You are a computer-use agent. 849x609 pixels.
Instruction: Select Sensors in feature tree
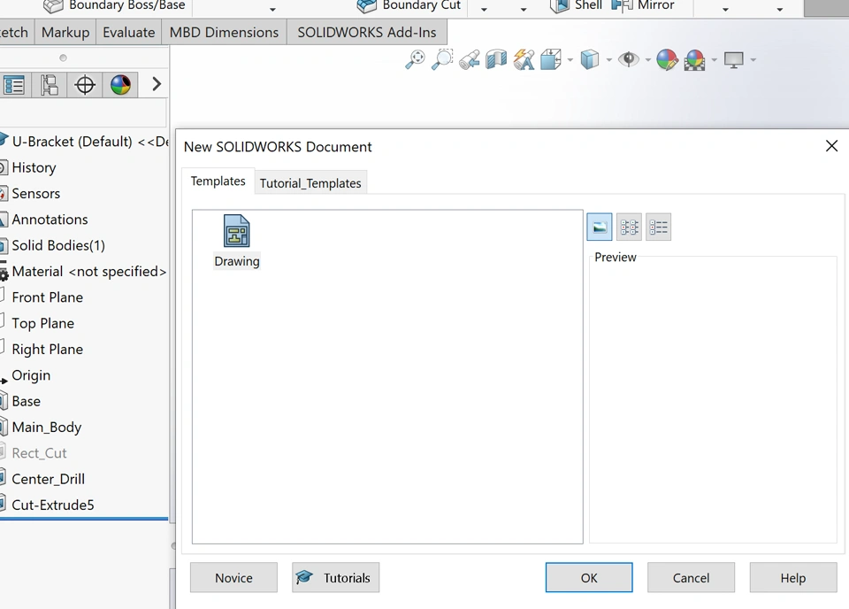click(x=30, y=194)
